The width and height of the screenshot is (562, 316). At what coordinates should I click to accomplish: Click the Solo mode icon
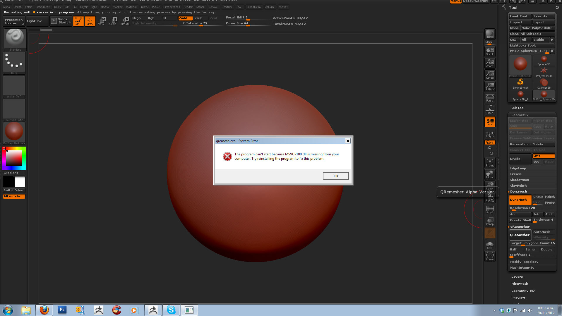click(490, 245)
